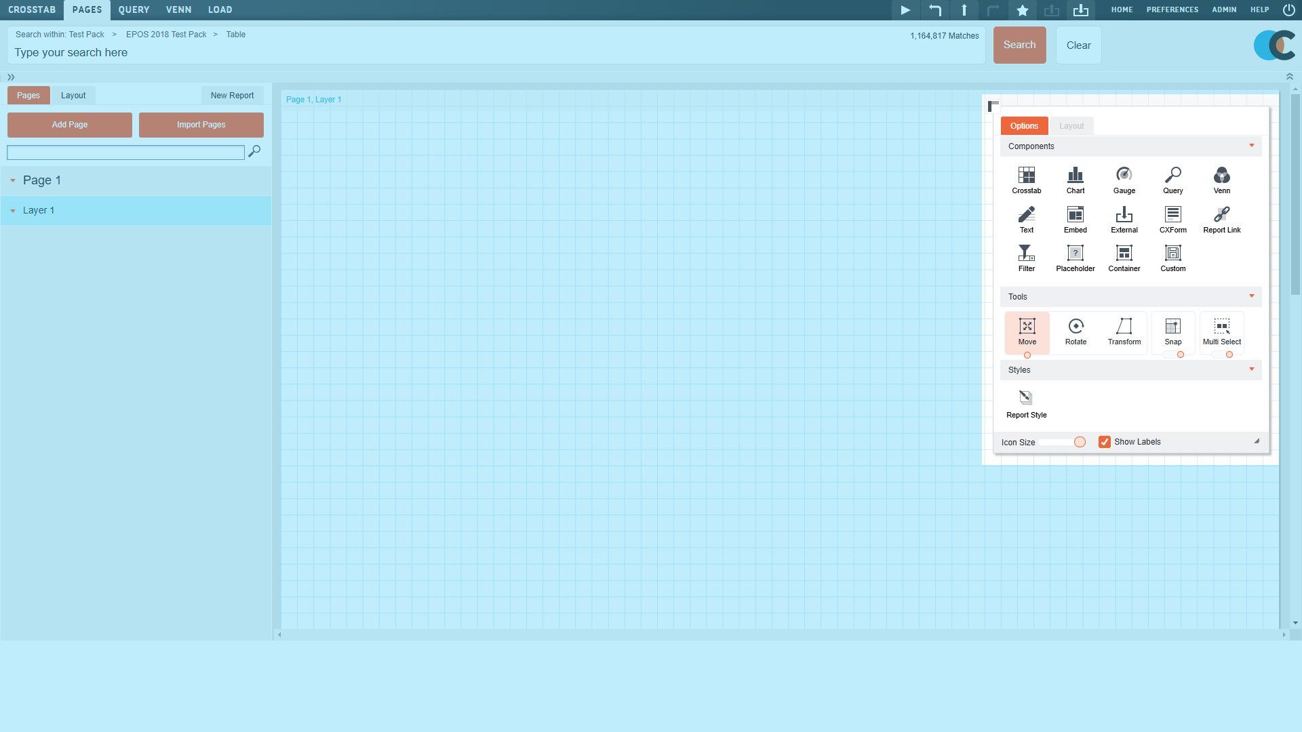1302x732 pixels.
Task: Switch to the Layout tab in options panel
Action: pyautogui.click(x=1071, y=125)
